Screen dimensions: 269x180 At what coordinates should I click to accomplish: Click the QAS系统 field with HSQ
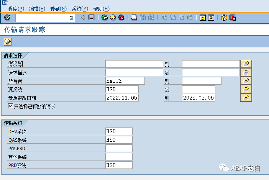tap(119, 140)
